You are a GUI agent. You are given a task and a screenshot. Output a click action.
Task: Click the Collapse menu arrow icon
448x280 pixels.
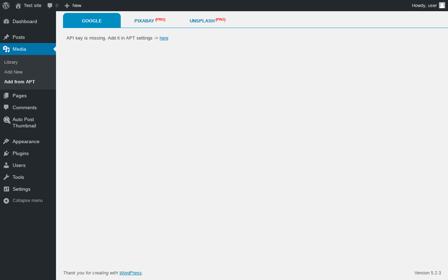point(6,201)
